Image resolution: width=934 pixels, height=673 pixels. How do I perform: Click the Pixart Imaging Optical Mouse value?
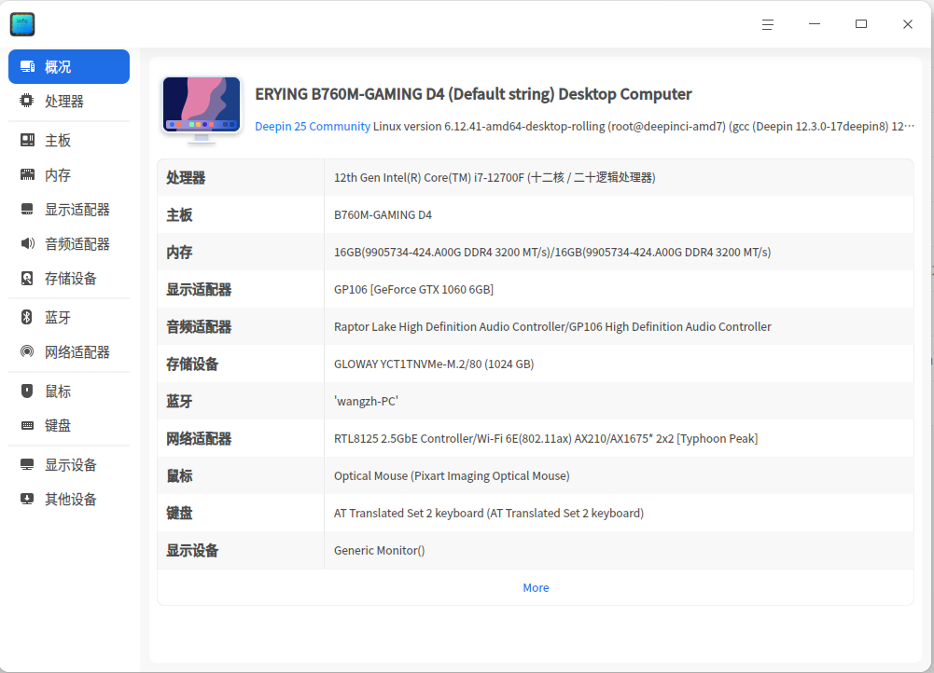(452, 476)
